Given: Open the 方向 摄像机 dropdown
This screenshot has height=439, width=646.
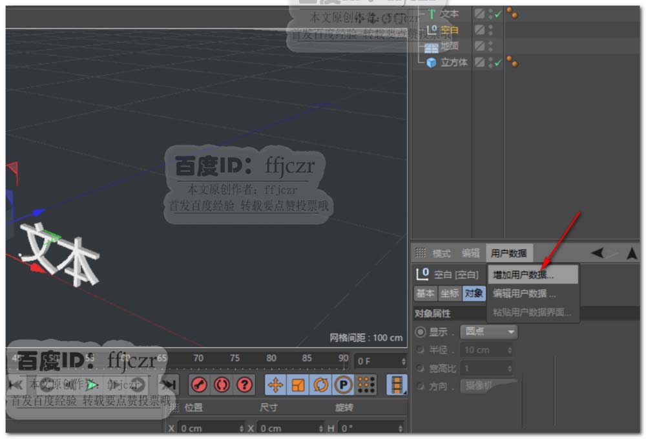Looking at the screenshot, I should [x=489, y=386].
